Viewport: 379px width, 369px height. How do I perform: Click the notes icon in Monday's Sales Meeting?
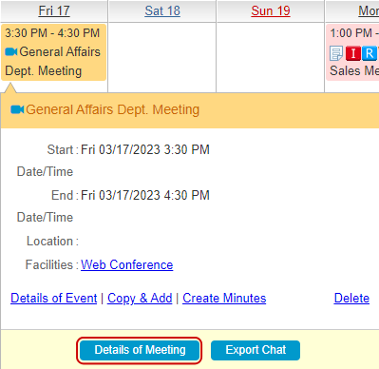pyautogui.click(x=336, y=53)
